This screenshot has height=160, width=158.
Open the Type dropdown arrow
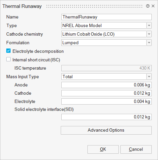149,25
